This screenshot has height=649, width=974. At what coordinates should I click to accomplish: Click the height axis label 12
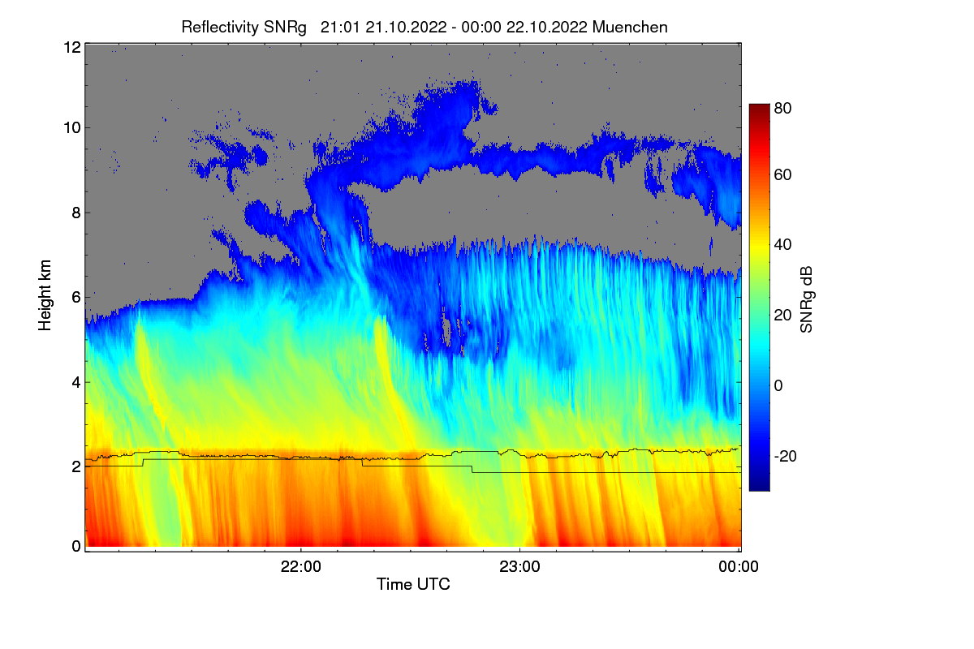pos(71,47)
